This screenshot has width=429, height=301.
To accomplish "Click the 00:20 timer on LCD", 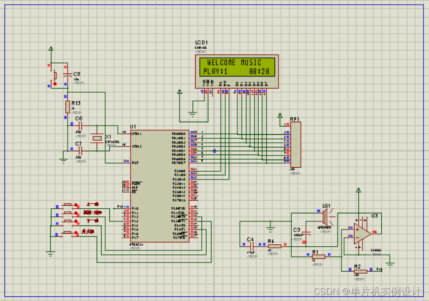I will click(x=259, y=71).
